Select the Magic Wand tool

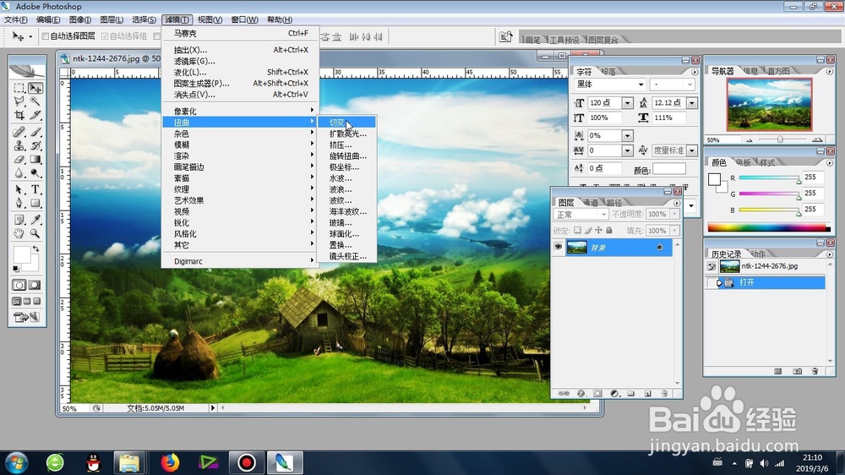tap(35, 101)
